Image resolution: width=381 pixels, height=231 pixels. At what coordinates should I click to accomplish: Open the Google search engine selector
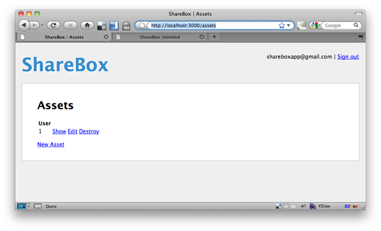(316, 25)
